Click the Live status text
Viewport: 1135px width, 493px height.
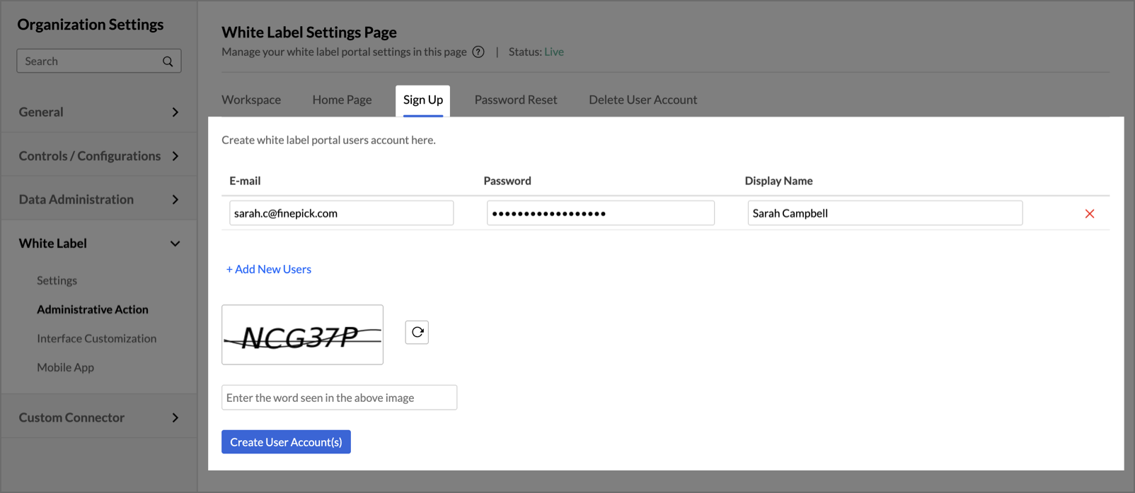point(554,52)
